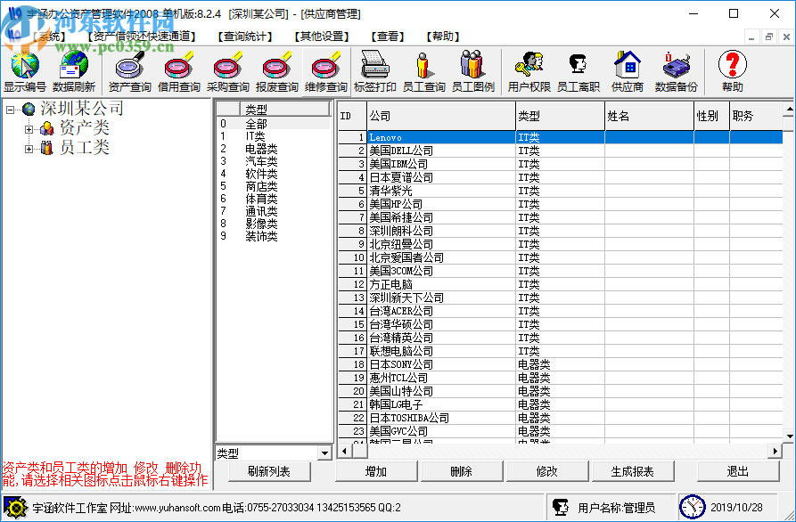The image size is (796, 522).
Task: Open 报废查询 scrap query
Action: [277, 67]
